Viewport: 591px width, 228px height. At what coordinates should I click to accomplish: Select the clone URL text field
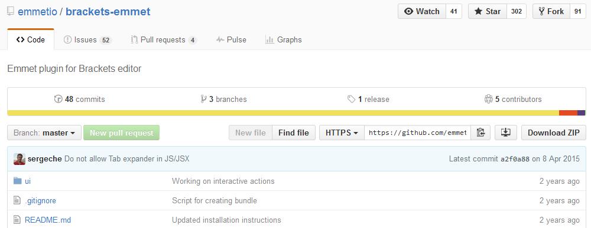[x=418, y=133]
